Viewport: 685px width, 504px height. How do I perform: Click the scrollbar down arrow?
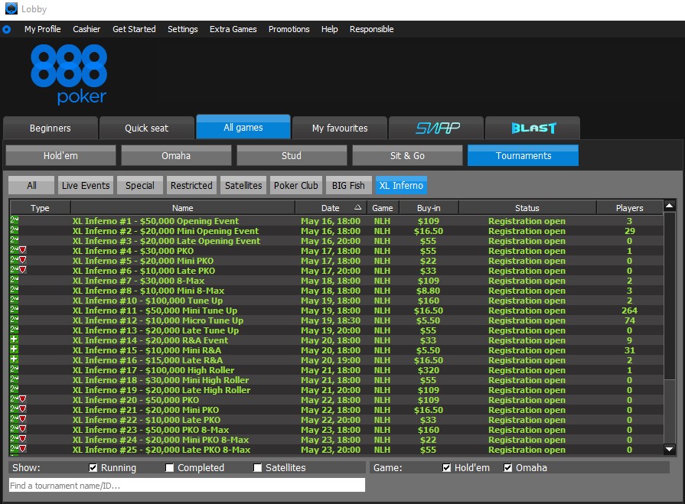point(670,449)
